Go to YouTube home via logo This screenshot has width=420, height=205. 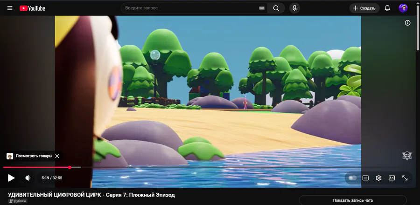point(32,8)
